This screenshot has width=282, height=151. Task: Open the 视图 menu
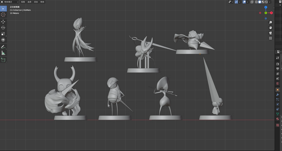23,2
